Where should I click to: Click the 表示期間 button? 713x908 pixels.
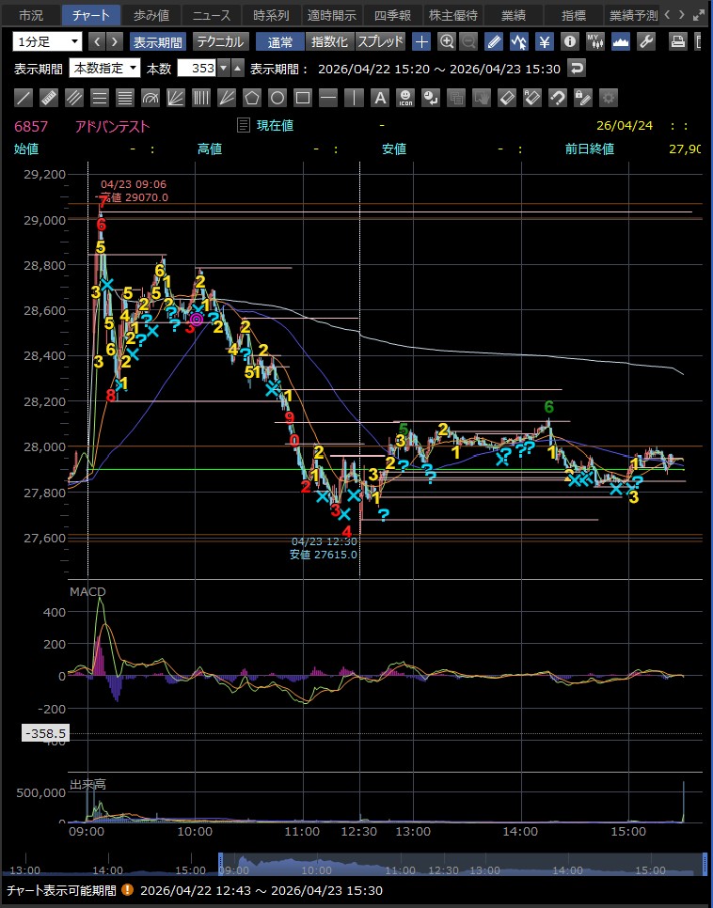coord(158,41)
